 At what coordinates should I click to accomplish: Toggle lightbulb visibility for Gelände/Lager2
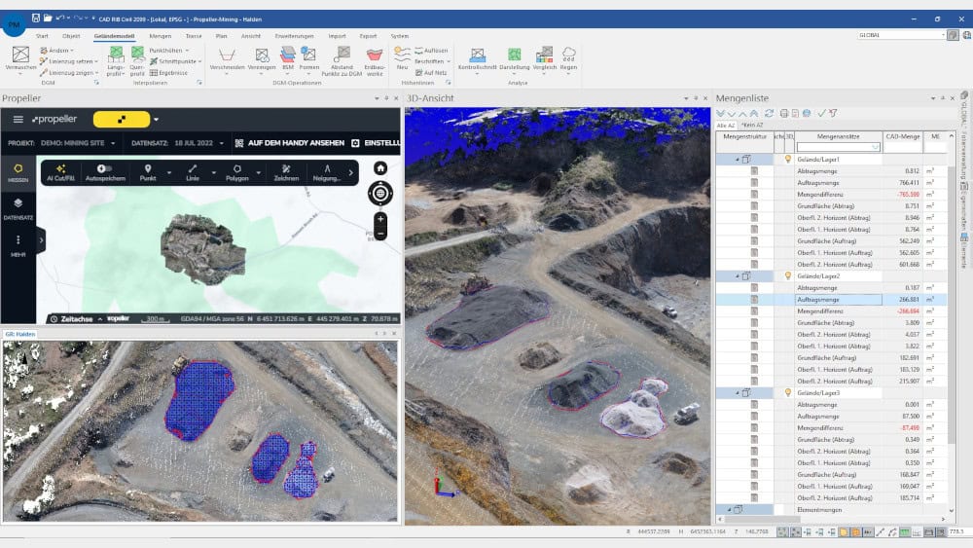coord(788,276)
